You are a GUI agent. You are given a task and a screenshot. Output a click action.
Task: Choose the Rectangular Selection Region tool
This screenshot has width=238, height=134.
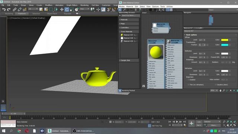coord(51,10)
